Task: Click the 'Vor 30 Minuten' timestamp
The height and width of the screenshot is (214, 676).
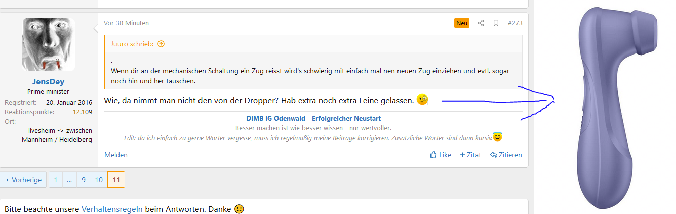Action: pyautogui.click(x=126, y=23)
